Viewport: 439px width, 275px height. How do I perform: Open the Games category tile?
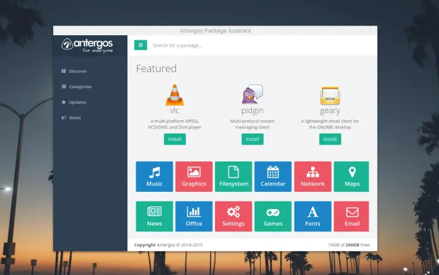point(273,216)
